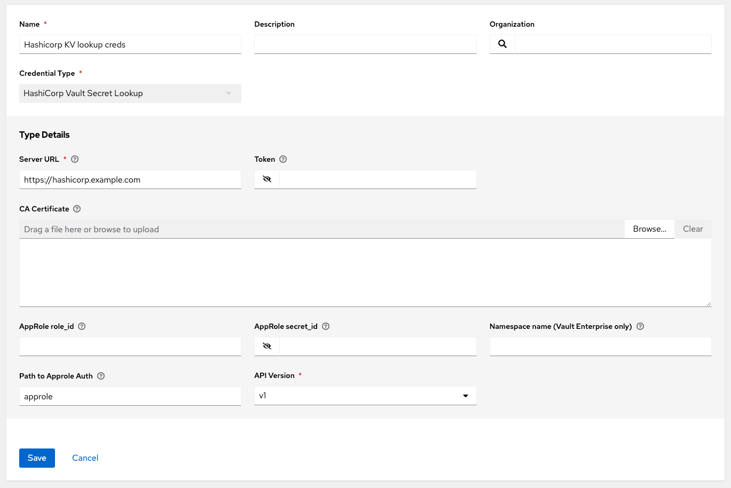
Task: Focus the Server URL input field
Action: tap(130, 180)
